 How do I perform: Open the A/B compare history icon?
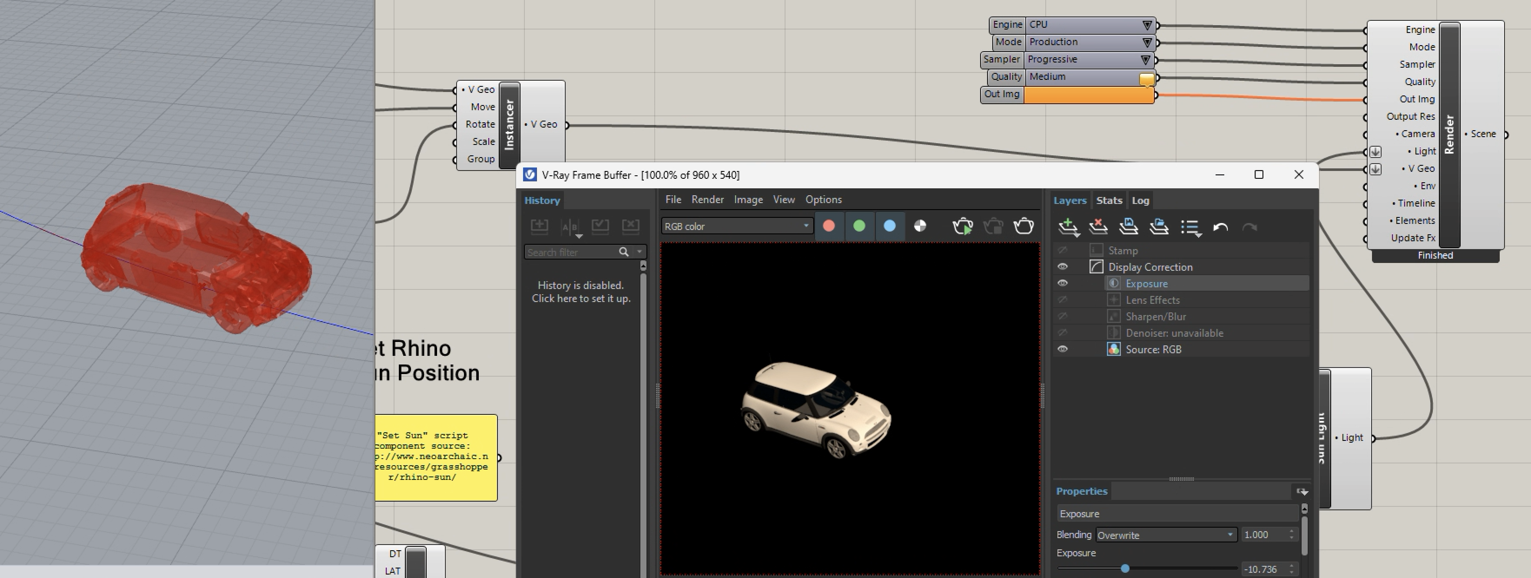570,227
